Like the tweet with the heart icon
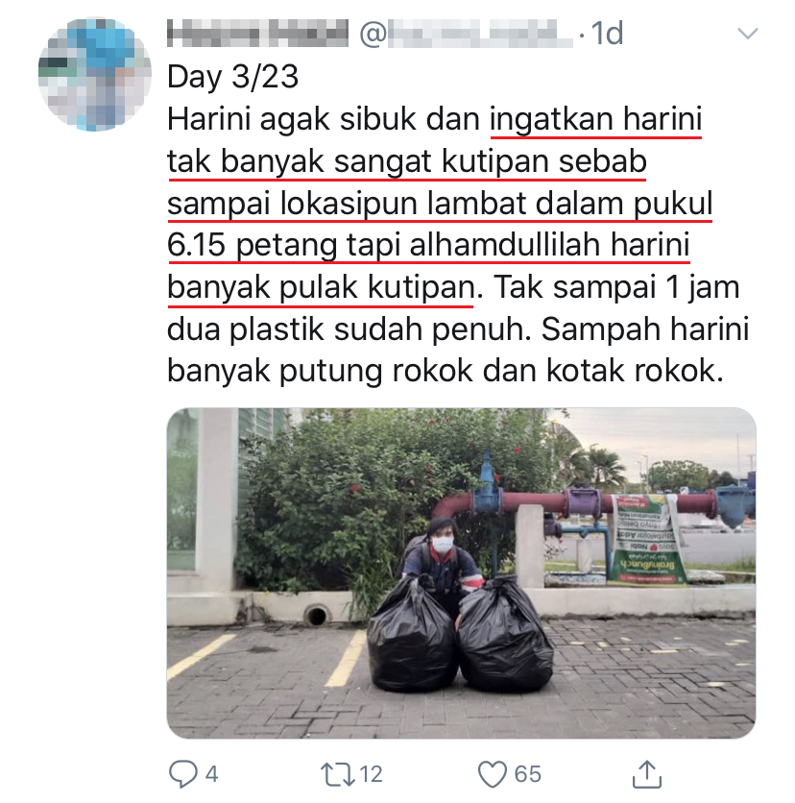This screenshot has height=803, width=795. coord(492,774)
